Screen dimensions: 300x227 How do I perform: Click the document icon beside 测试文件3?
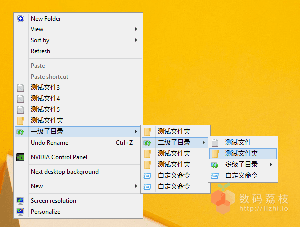tap(20, 88)
